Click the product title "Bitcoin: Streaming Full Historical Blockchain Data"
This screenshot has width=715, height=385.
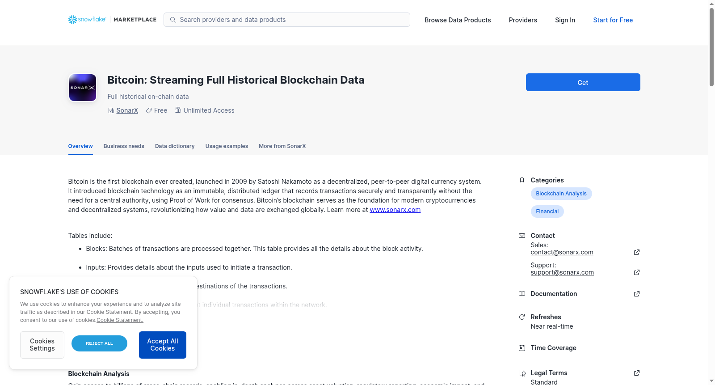pos(236,80)
